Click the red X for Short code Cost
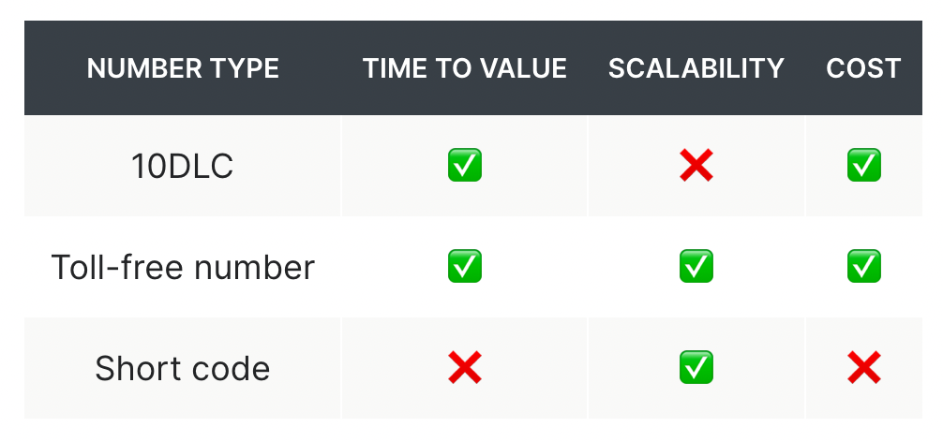The width and height of the screenshot is (943, 442). click(864, 367)
